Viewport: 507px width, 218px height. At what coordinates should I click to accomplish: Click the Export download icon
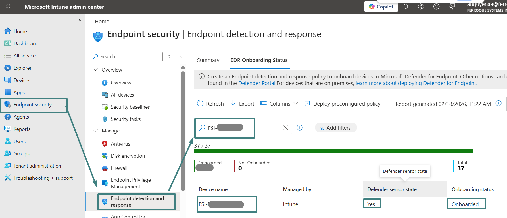(x=233, y=104)
